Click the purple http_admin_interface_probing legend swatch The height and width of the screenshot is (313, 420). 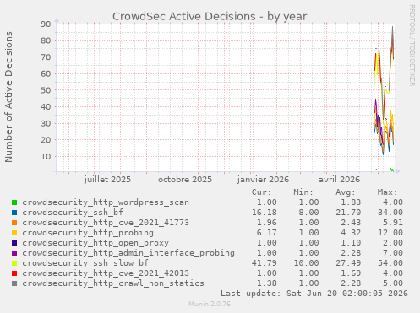coord(14,253)
